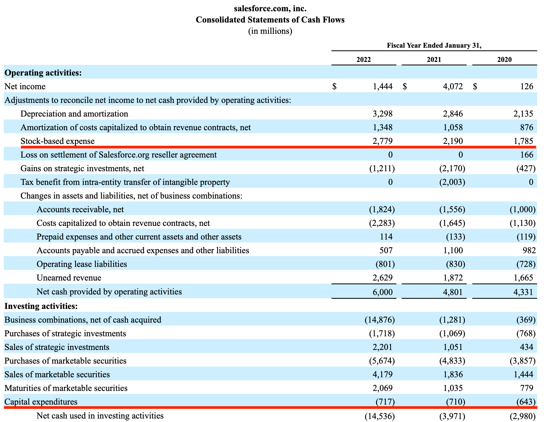Click 'Purchases of strategic investments' label
Image resolution: width=546 pixels, height=422 pixels.
65,333
